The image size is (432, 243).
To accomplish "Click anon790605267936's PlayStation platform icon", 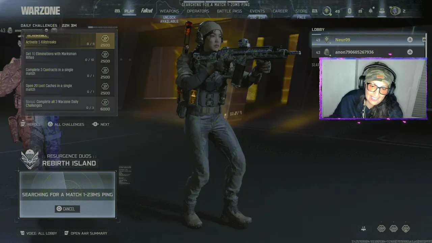I will point(410,52).
